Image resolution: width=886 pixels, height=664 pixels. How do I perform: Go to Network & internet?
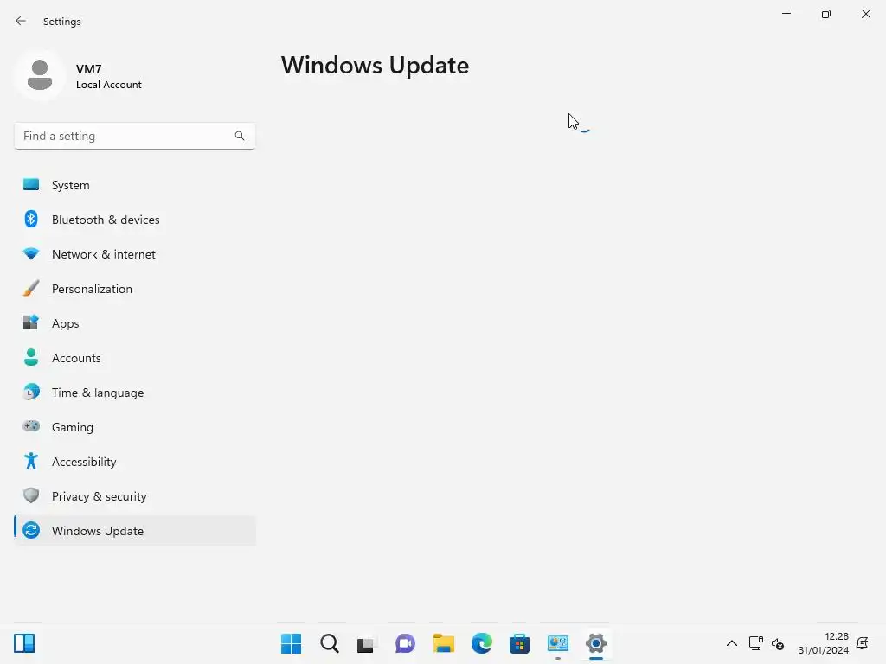coord(134,254)
